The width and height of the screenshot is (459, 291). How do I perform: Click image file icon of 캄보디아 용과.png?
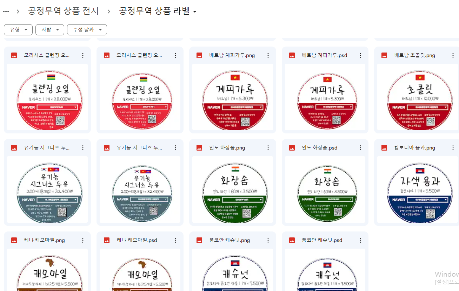(384, 148)
